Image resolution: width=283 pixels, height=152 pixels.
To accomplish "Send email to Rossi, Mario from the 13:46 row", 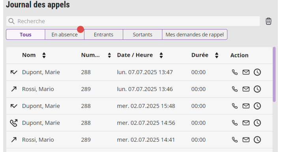I will coord(246,89).
